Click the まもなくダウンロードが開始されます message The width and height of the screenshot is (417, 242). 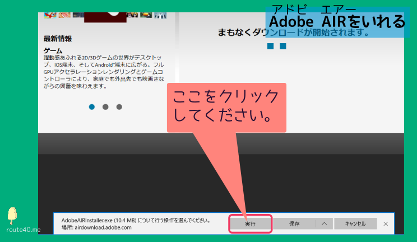(294, 32)
